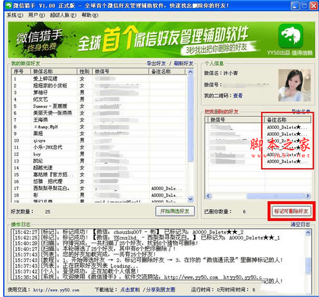Click the 微信名：沐小杏 text

pyautogui.click(x=221, y=73)
